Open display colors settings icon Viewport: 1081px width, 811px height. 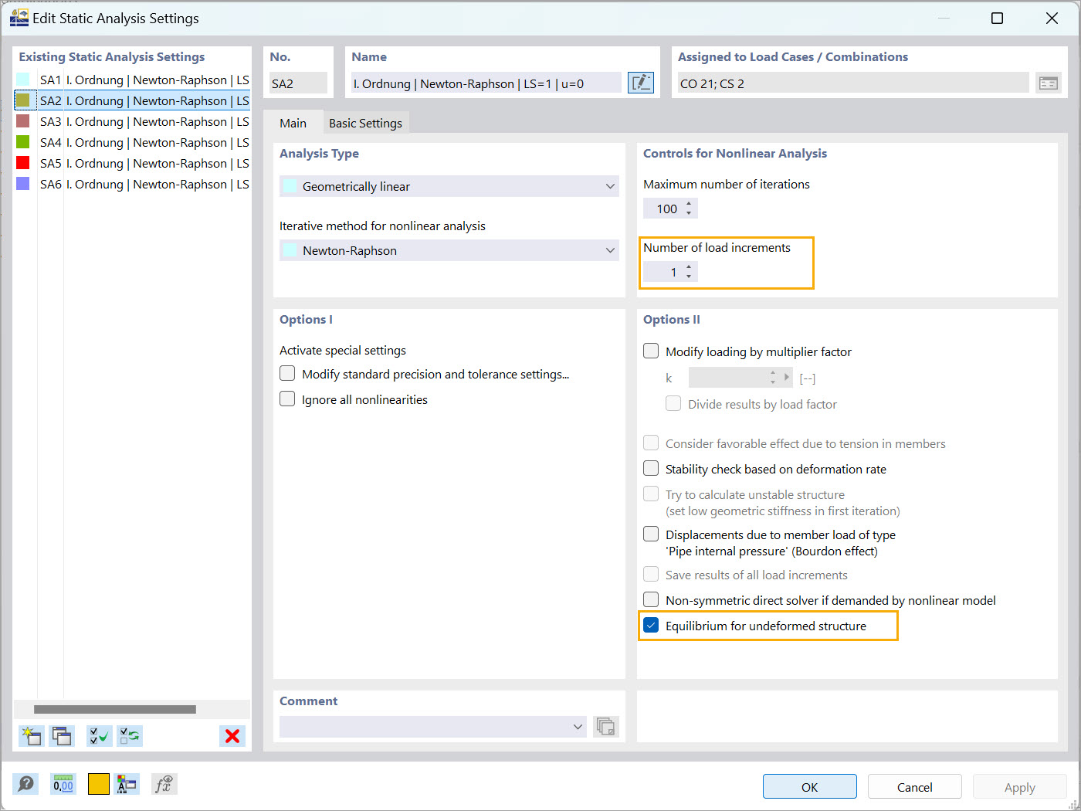point(127,784)
